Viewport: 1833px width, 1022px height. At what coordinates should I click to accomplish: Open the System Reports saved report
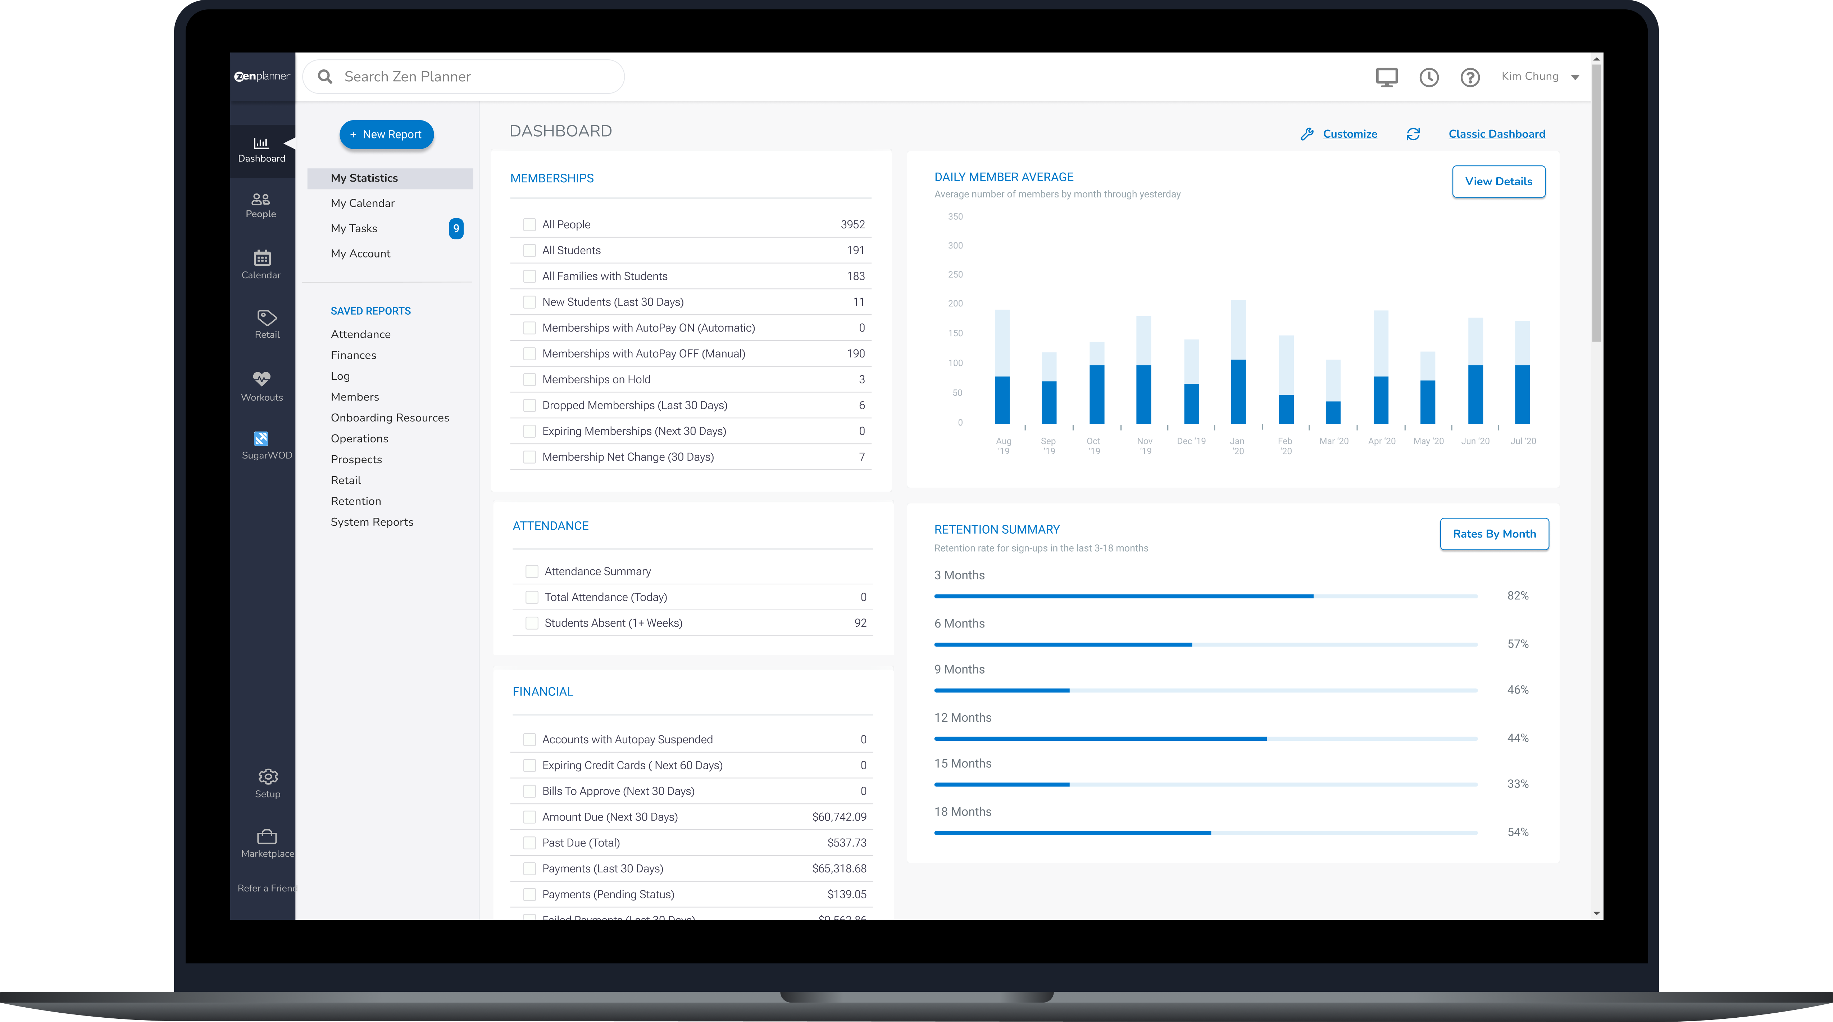point(372,521)
